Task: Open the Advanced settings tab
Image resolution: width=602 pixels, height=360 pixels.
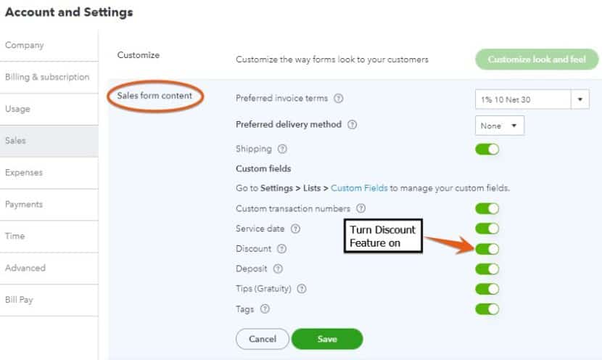Action: click(x=25, y=268)
